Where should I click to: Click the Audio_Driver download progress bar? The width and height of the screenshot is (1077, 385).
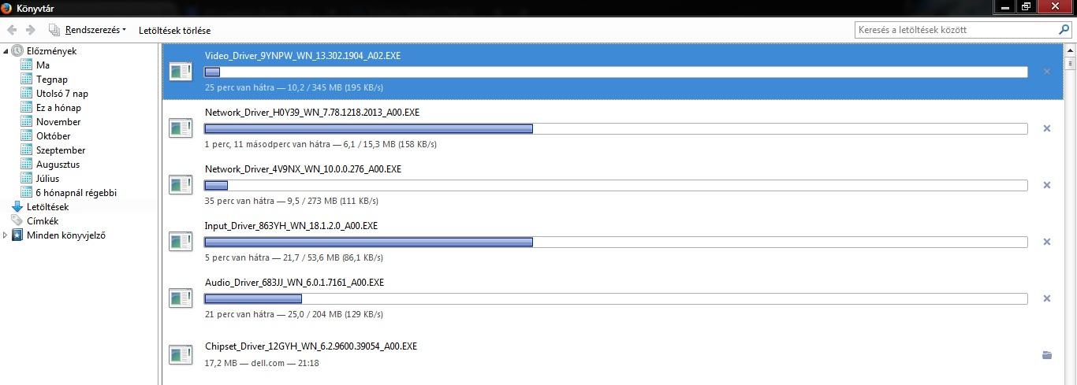point(616,298)
